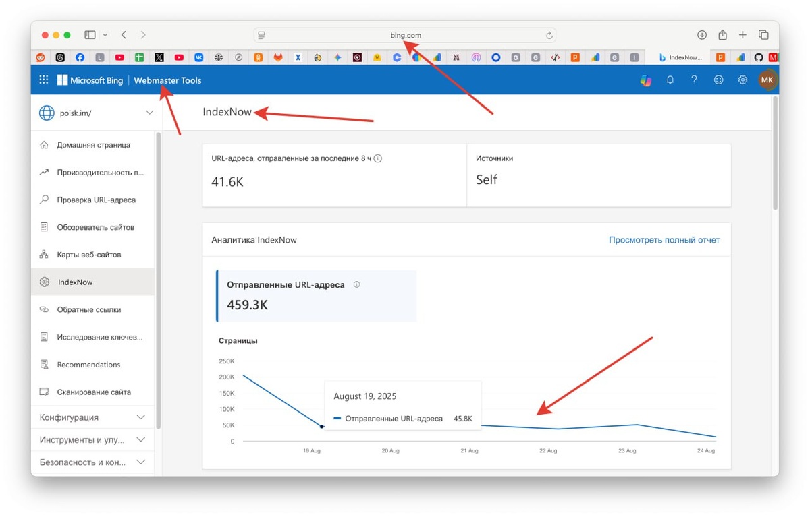
Task: Click the 19 Aug data point on chart
Action: click(x=321, y=427)
